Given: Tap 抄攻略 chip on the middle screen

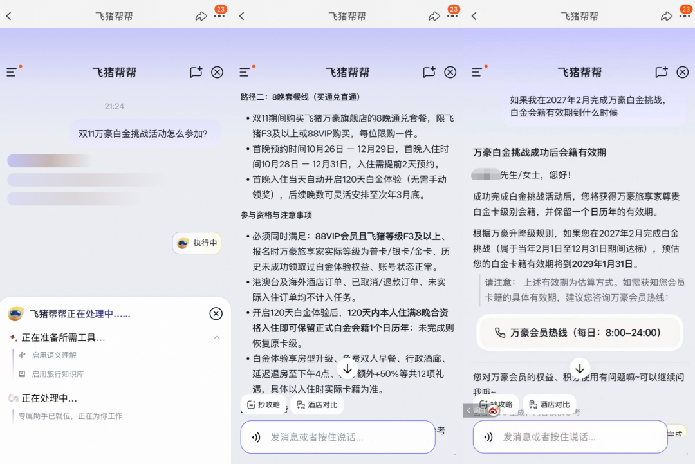Looking at the screenshot, I should coord(264,405).
